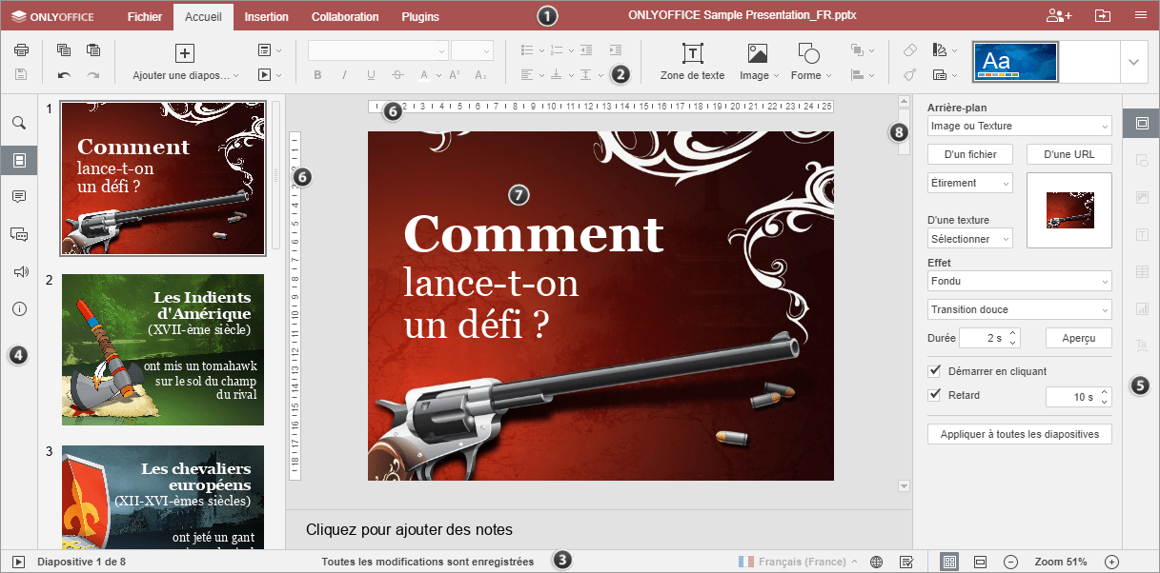Toggle the Retard checkbox
The width and height of the screenshot is (1160, 573).
tap(934, 395)
